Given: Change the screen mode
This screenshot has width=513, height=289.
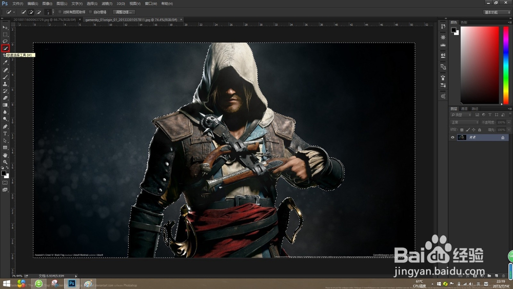Looking at the screenshot, I should (x=5, y=190).
